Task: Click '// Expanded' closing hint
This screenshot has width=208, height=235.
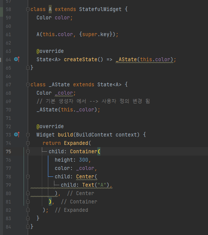Action: (71, 210)
